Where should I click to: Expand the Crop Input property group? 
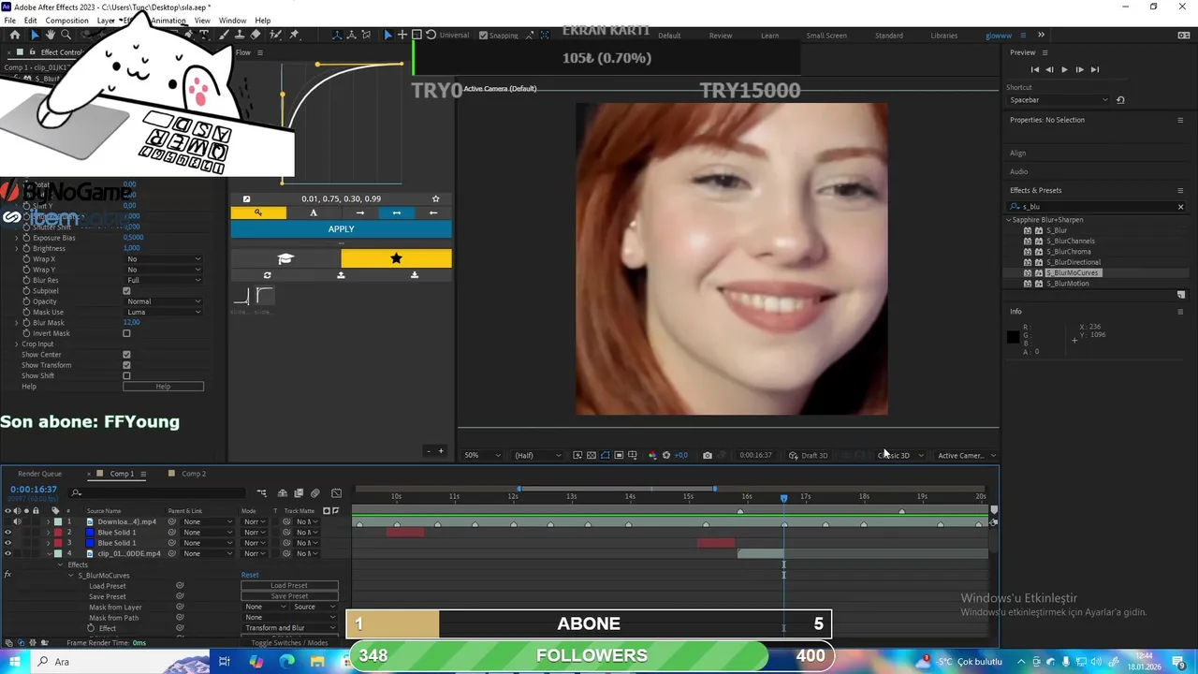(x=17, y=344)
